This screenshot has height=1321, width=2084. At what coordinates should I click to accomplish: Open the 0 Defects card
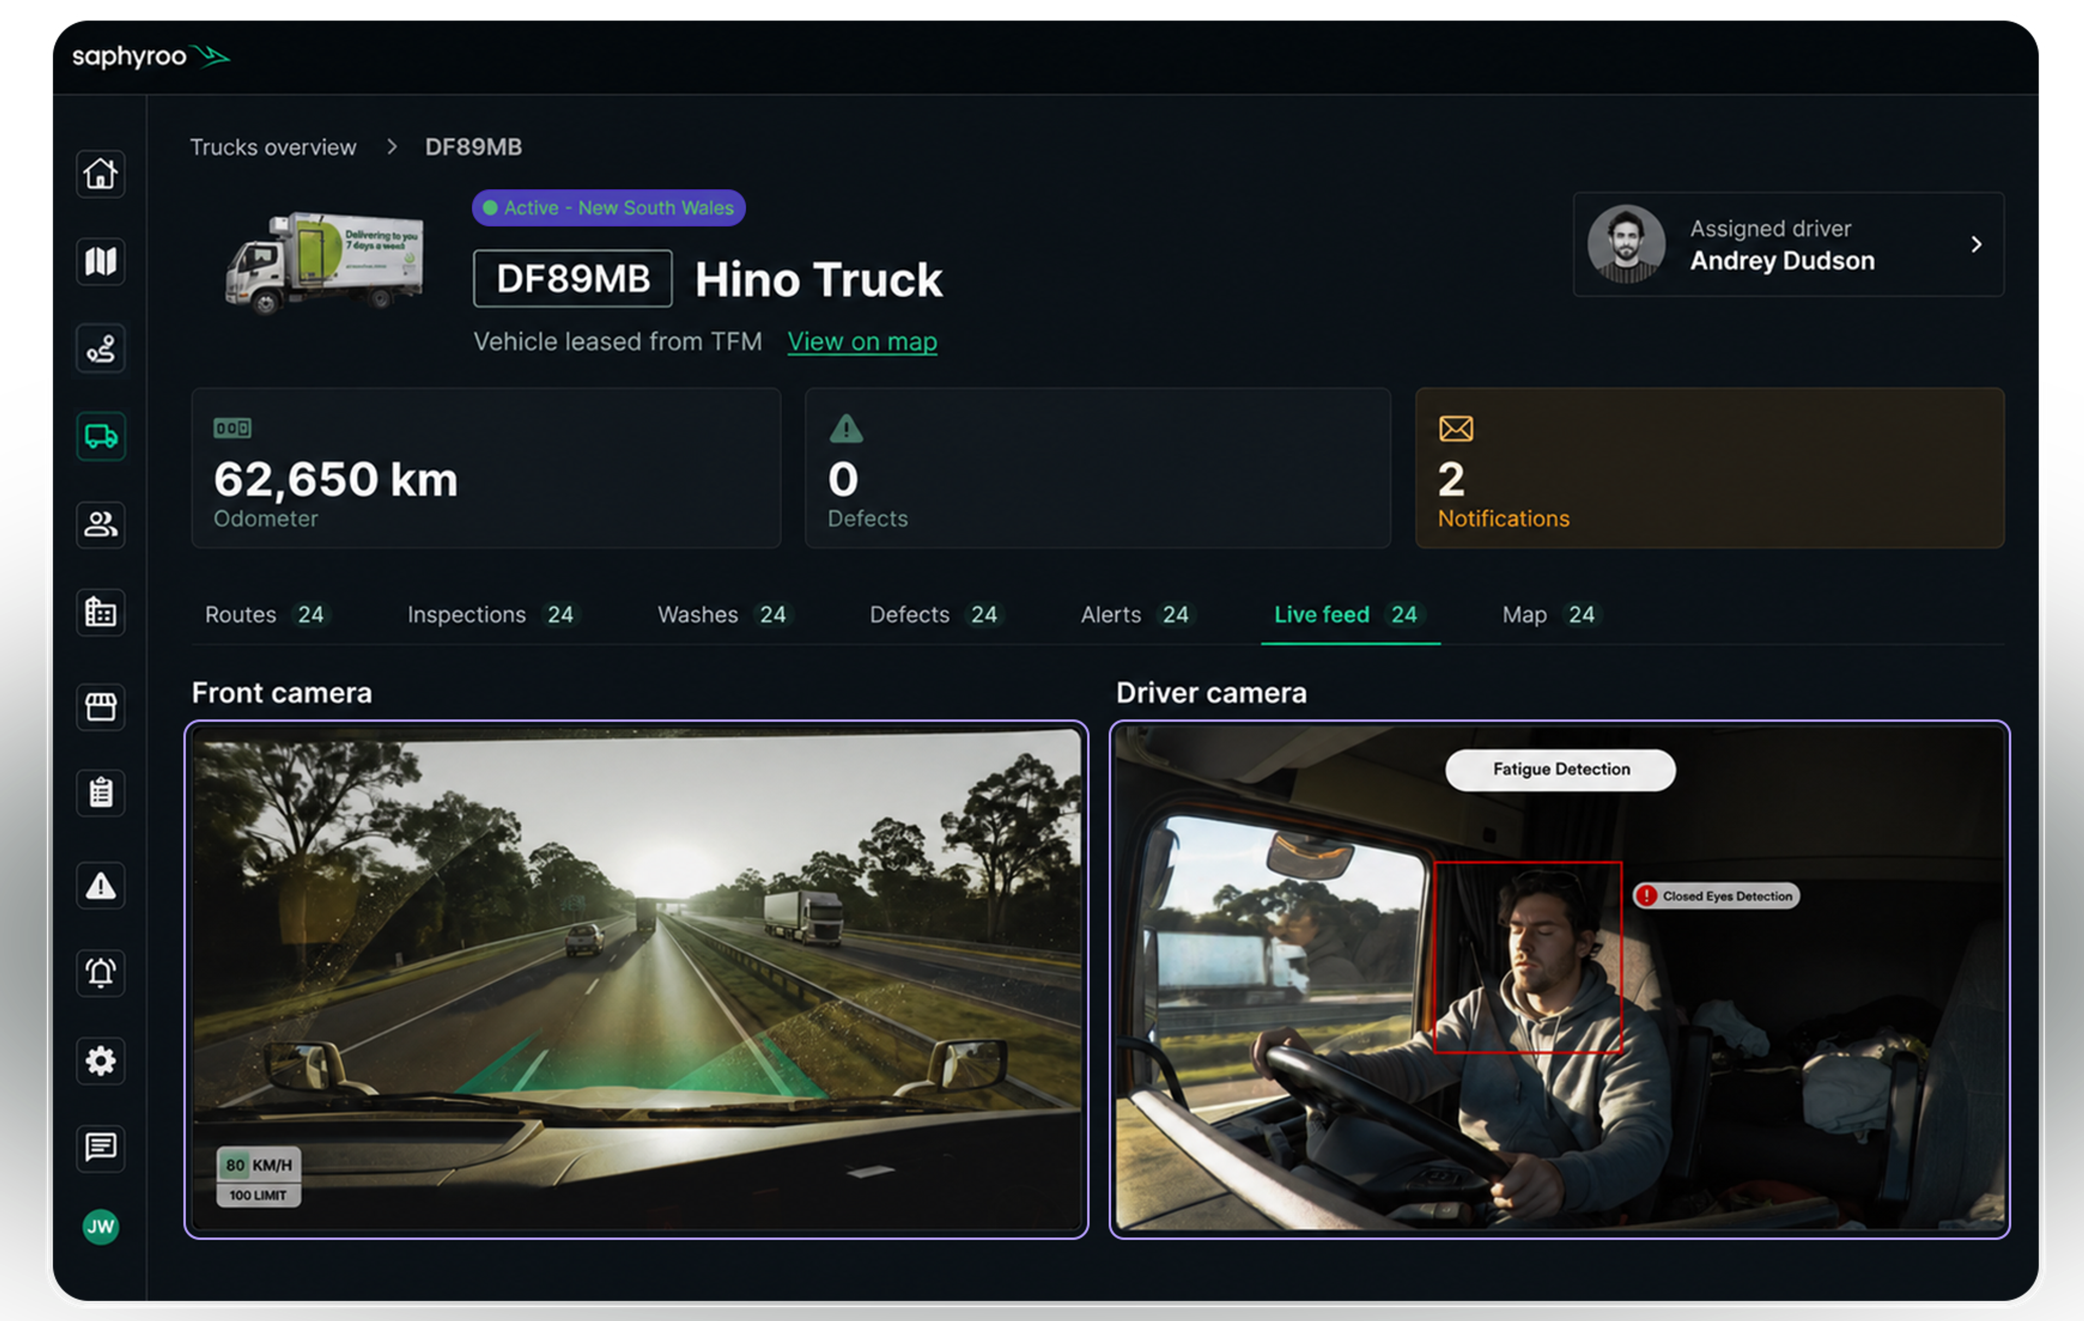[x=1097, y=468]
